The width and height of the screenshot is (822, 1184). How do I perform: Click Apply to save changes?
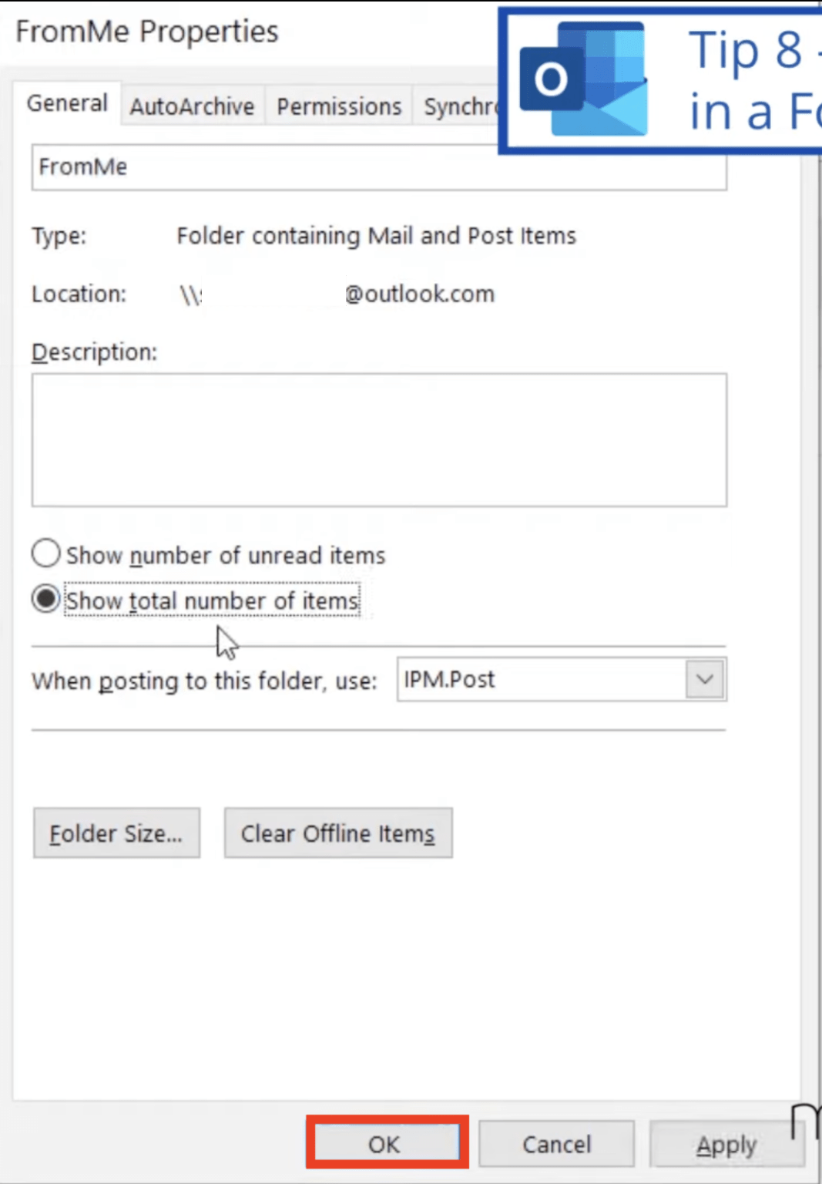(x=725, y=1144)
